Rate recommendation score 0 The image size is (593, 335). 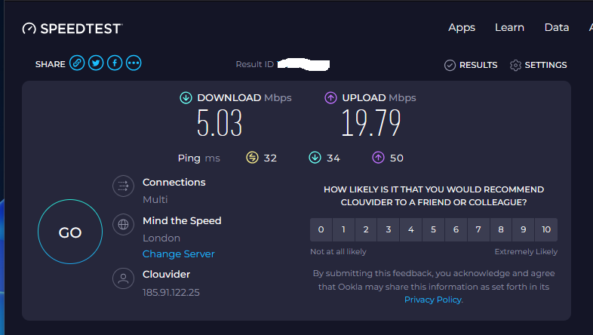[321, 229]
